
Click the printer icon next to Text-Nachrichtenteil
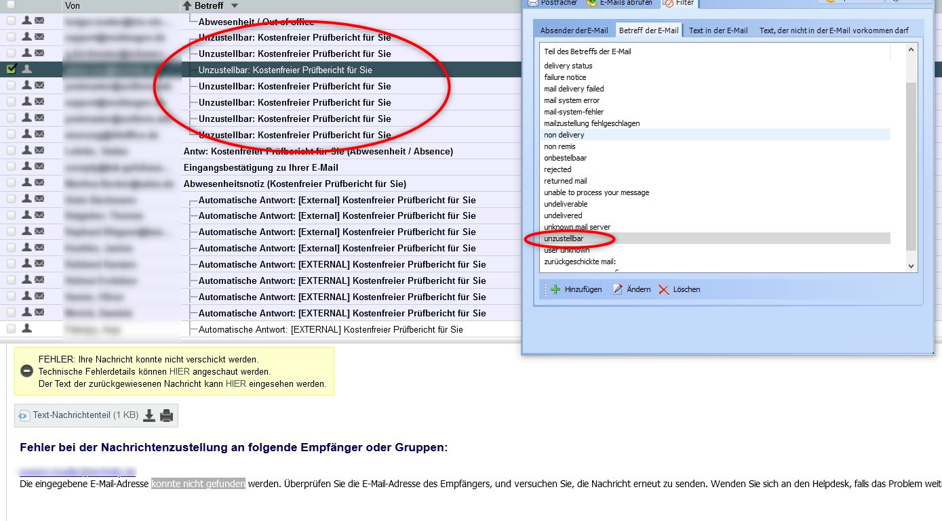click(x=167, y=415)
